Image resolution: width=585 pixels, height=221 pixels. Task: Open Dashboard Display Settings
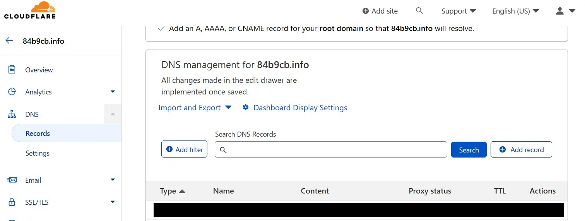pyautogui.click(x=295, y=108)
